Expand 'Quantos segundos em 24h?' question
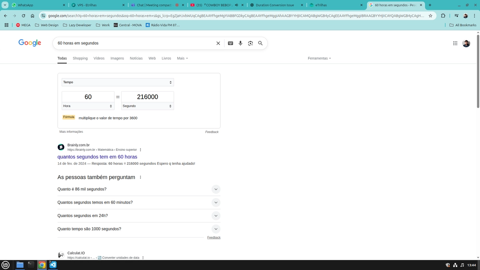This screenshot has height=270, width=480. click(x=139, y=216)
